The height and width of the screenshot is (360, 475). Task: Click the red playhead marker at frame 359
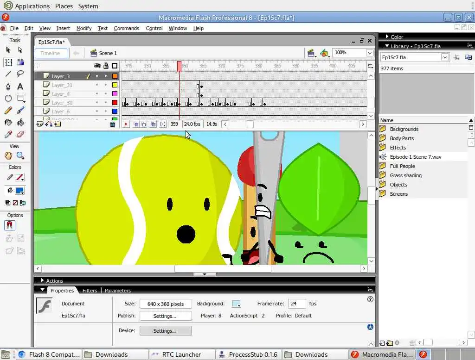179,66
